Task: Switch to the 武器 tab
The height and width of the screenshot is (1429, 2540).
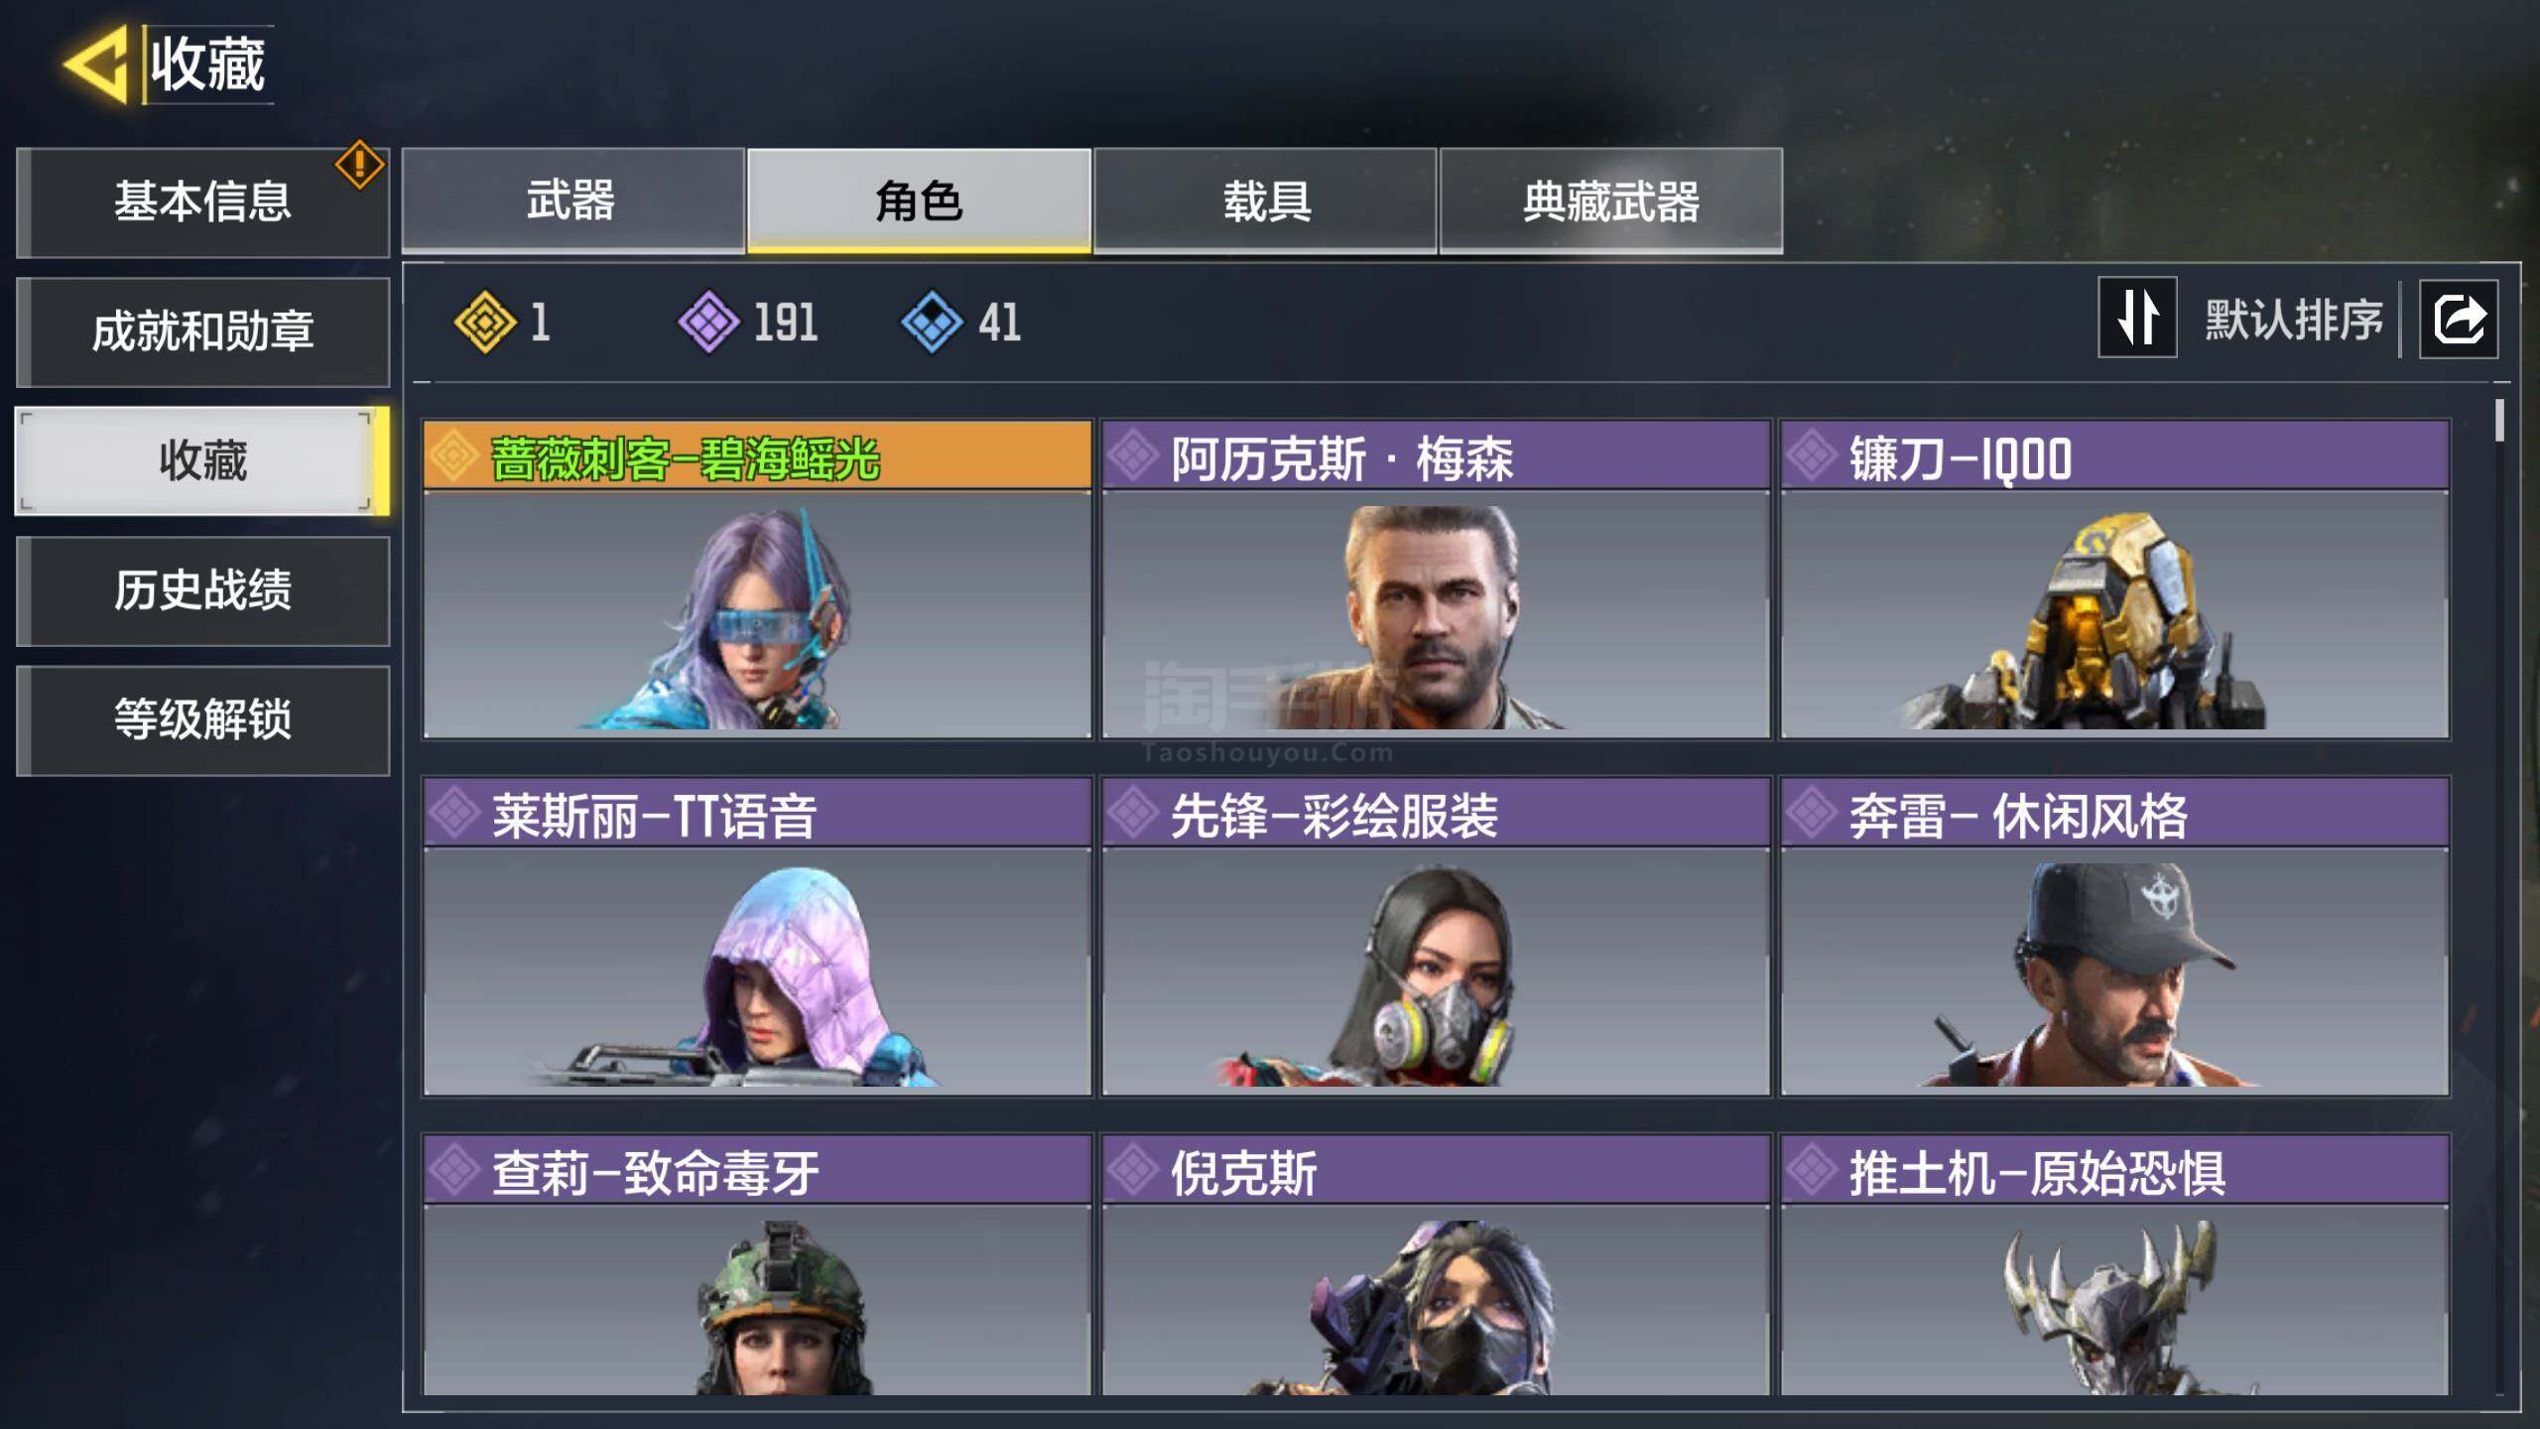Action: 572,201
